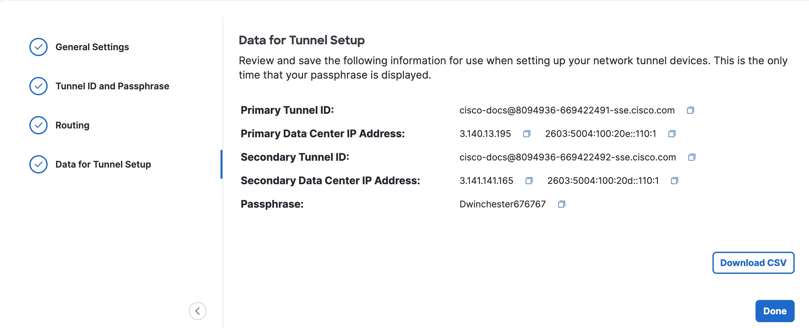Open the Tunnel ID and Passphrase step
The width and height of the screenshot is (809, 328).
coord(112,86)
